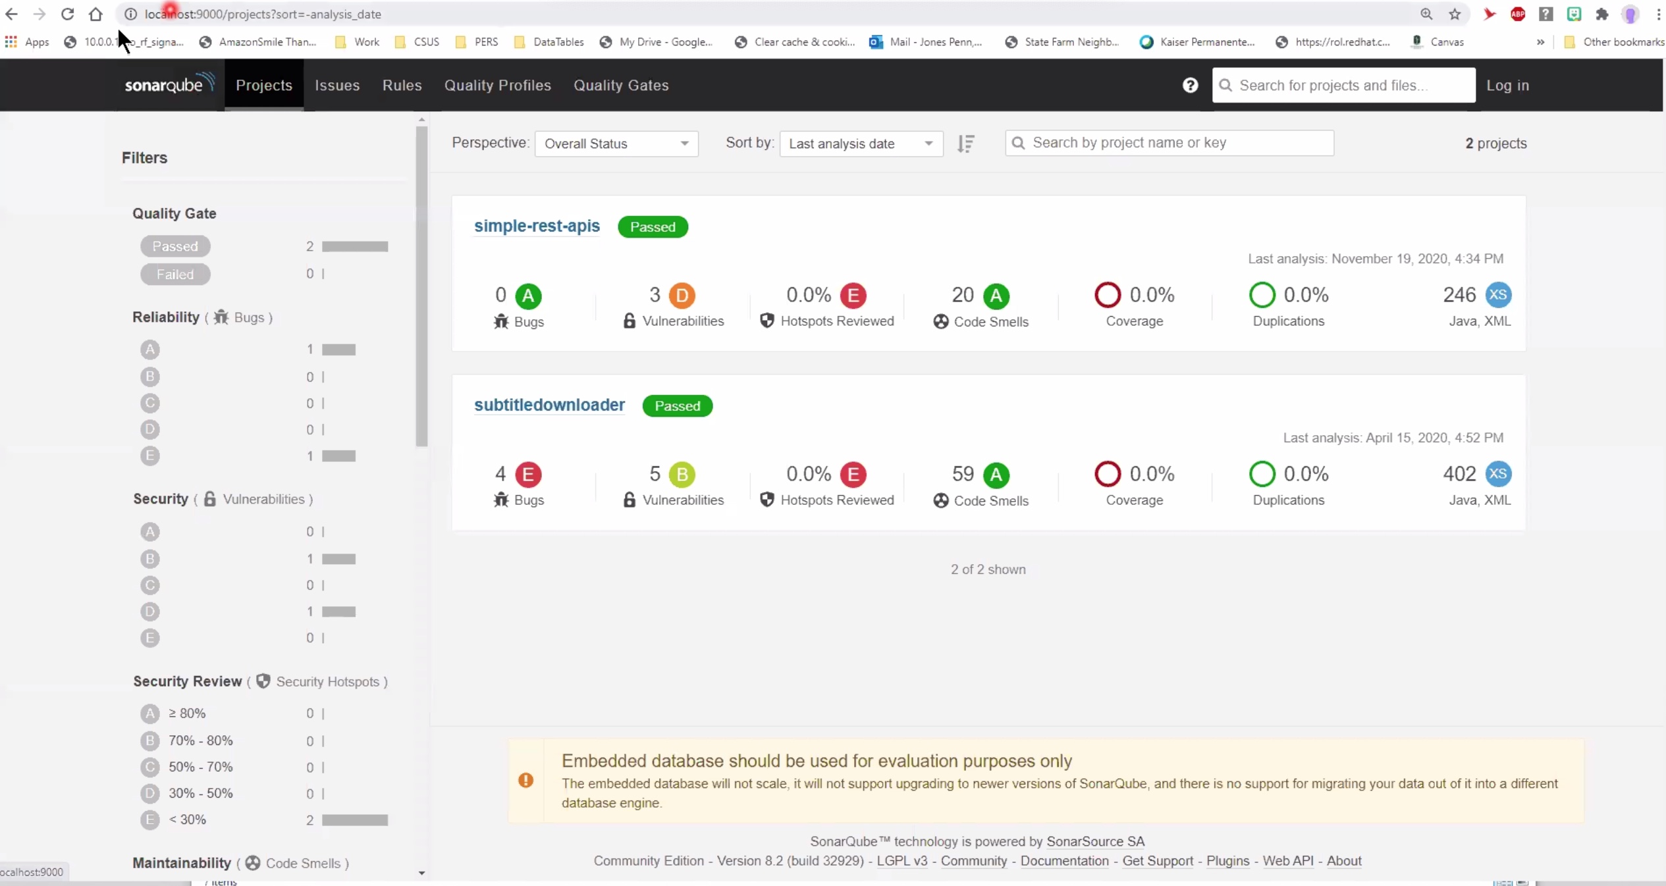Open the Documentation footer link
Screen dimensions: 1666x886
1065,860
